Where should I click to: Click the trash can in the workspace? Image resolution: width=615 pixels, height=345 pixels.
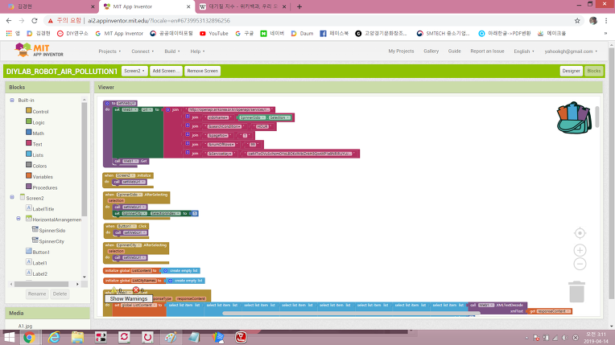(x=576, y=292)
